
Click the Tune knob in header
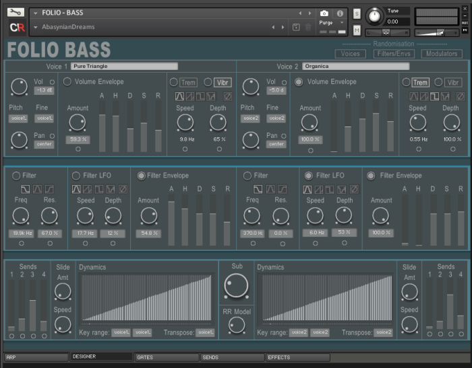pyautogui.click(x=374, y=16)
